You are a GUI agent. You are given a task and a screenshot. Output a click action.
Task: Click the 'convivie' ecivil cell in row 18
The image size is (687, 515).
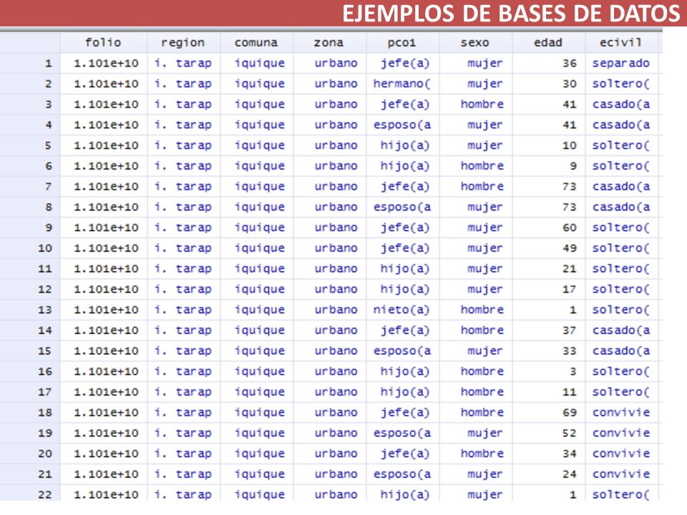click(621, 413)
